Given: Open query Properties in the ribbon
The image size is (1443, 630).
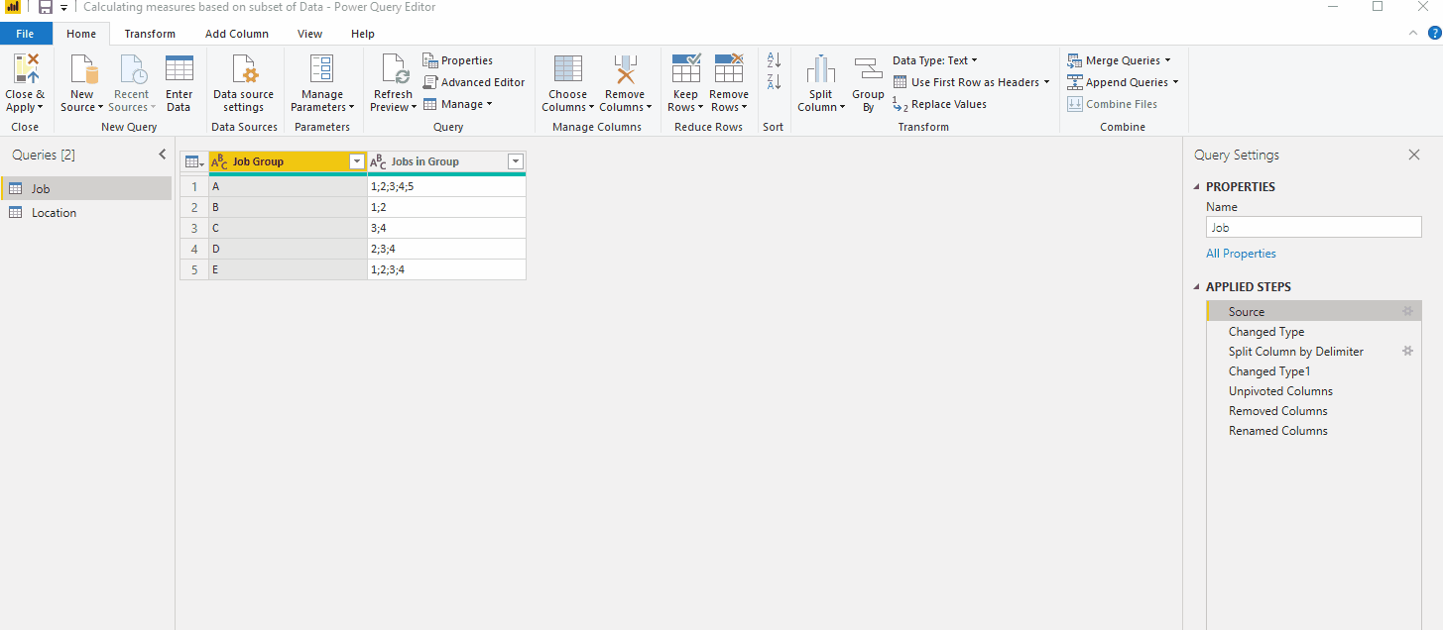Looking at the screenshot, I should tap(458, 60).
